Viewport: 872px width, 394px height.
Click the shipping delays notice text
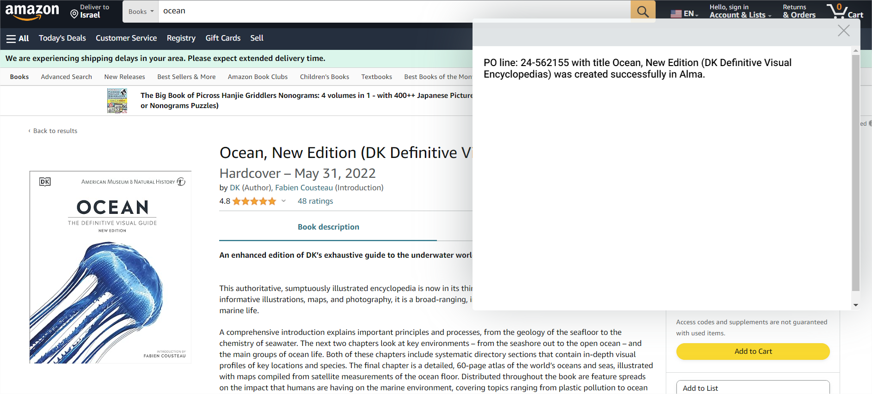point(166,58)
